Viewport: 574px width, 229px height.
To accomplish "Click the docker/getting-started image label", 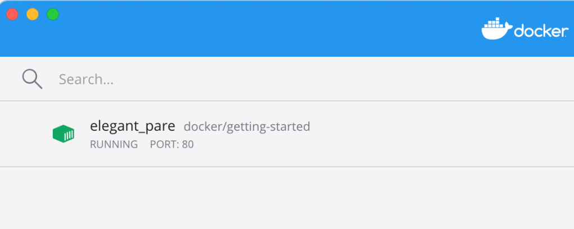I will tap(247, 126).
